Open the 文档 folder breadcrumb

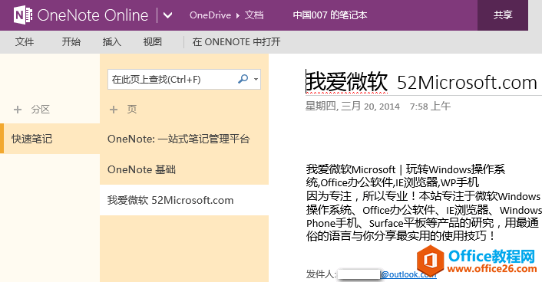[254, 15]
